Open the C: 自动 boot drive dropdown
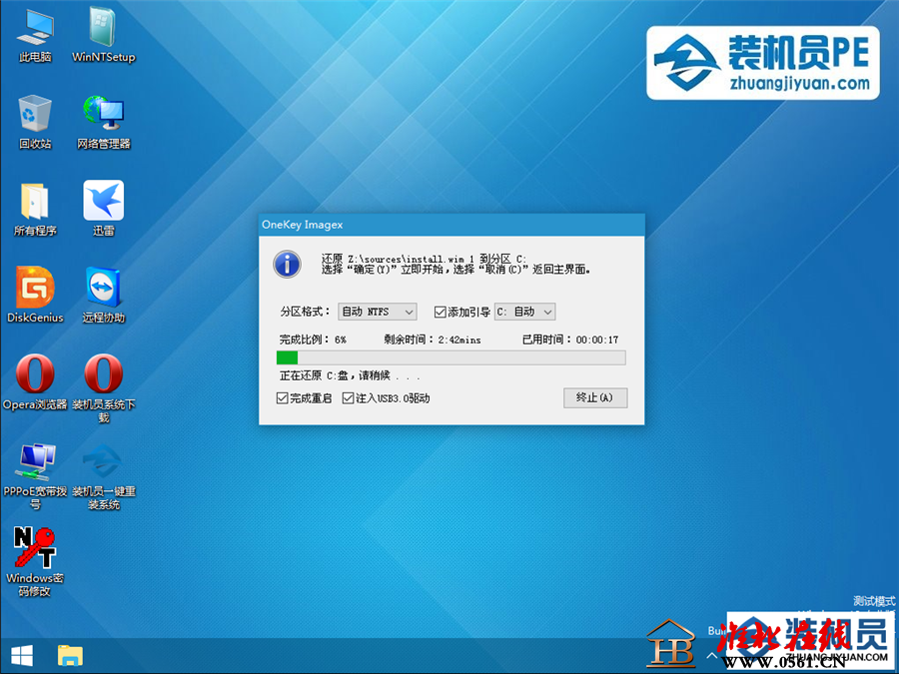The width and height of the screenshot is (899, 674). (524, 312)
